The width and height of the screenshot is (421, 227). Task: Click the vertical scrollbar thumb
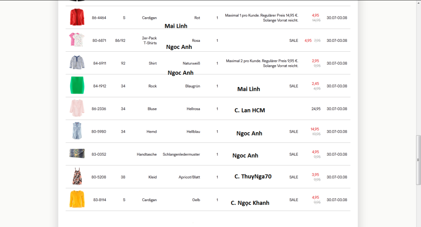[x=418, y=160]
